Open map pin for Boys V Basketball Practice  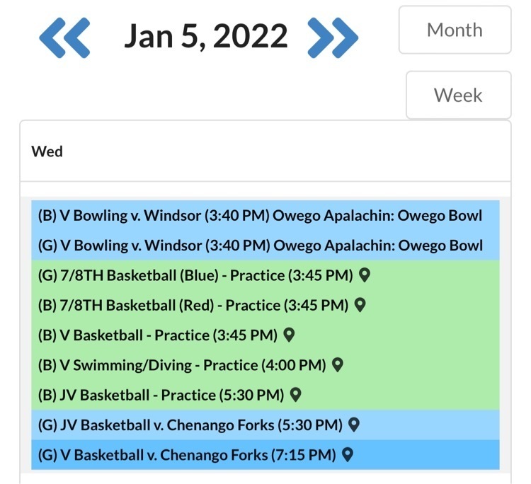tap(288, 335)
